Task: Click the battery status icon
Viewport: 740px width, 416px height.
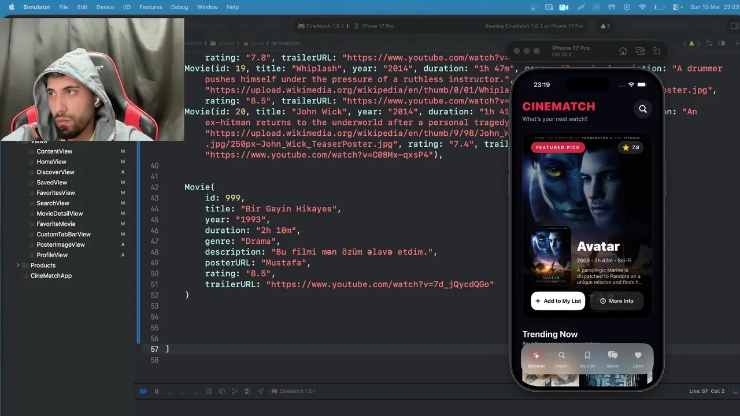Action: pyautogui.click(x=659, y=7)
